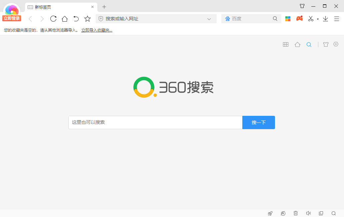Click the 百度 search box
344x217 pixels.
tap(251, 19)
